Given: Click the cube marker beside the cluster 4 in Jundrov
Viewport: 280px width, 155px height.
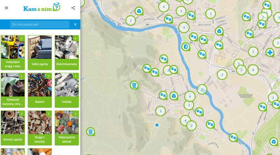Looking at the screenshot, I should pyautogui.click(x=174, y=96).
